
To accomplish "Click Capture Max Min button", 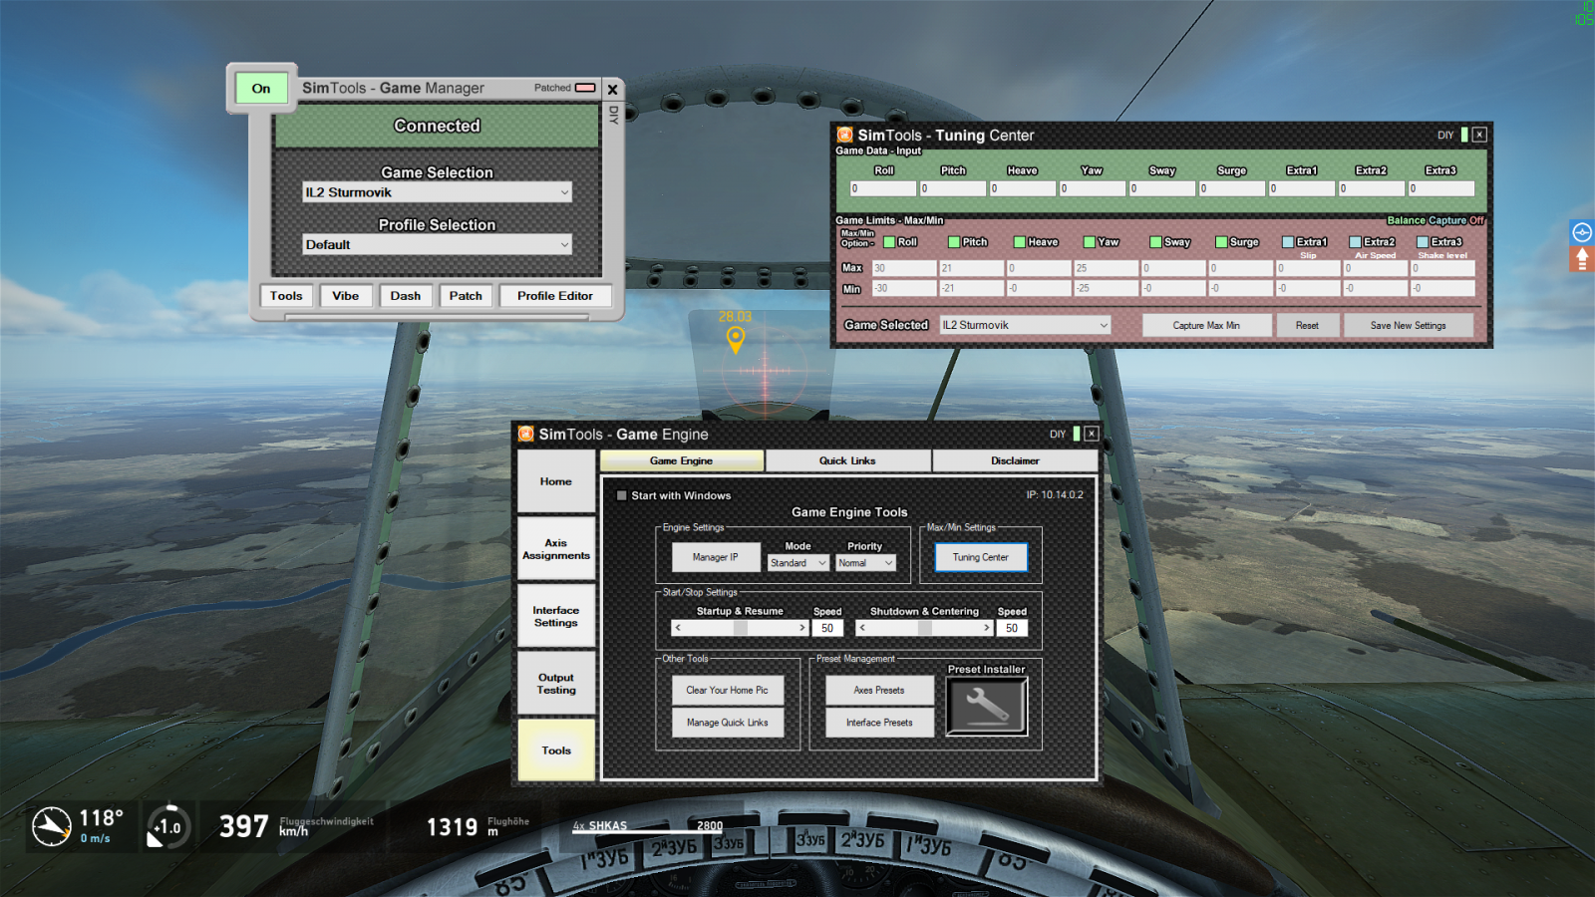I will [1206, 325].
